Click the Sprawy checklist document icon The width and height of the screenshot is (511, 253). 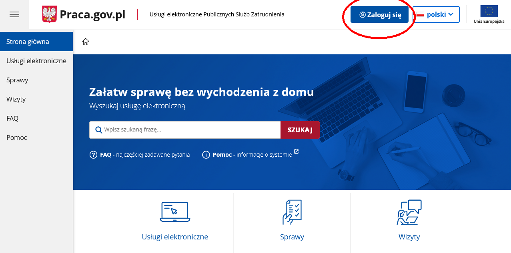coord(292,212)
